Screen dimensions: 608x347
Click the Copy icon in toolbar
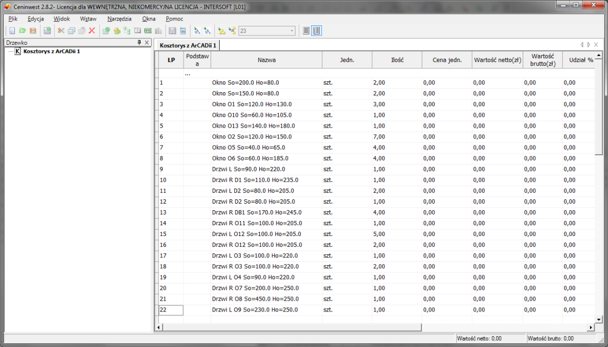[71, 31]
